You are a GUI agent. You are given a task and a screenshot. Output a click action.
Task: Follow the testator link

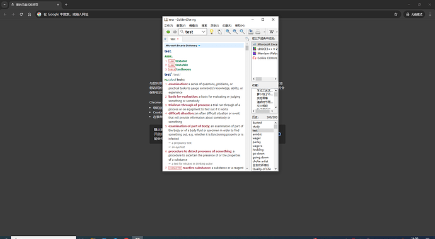(x=181, y=61)
